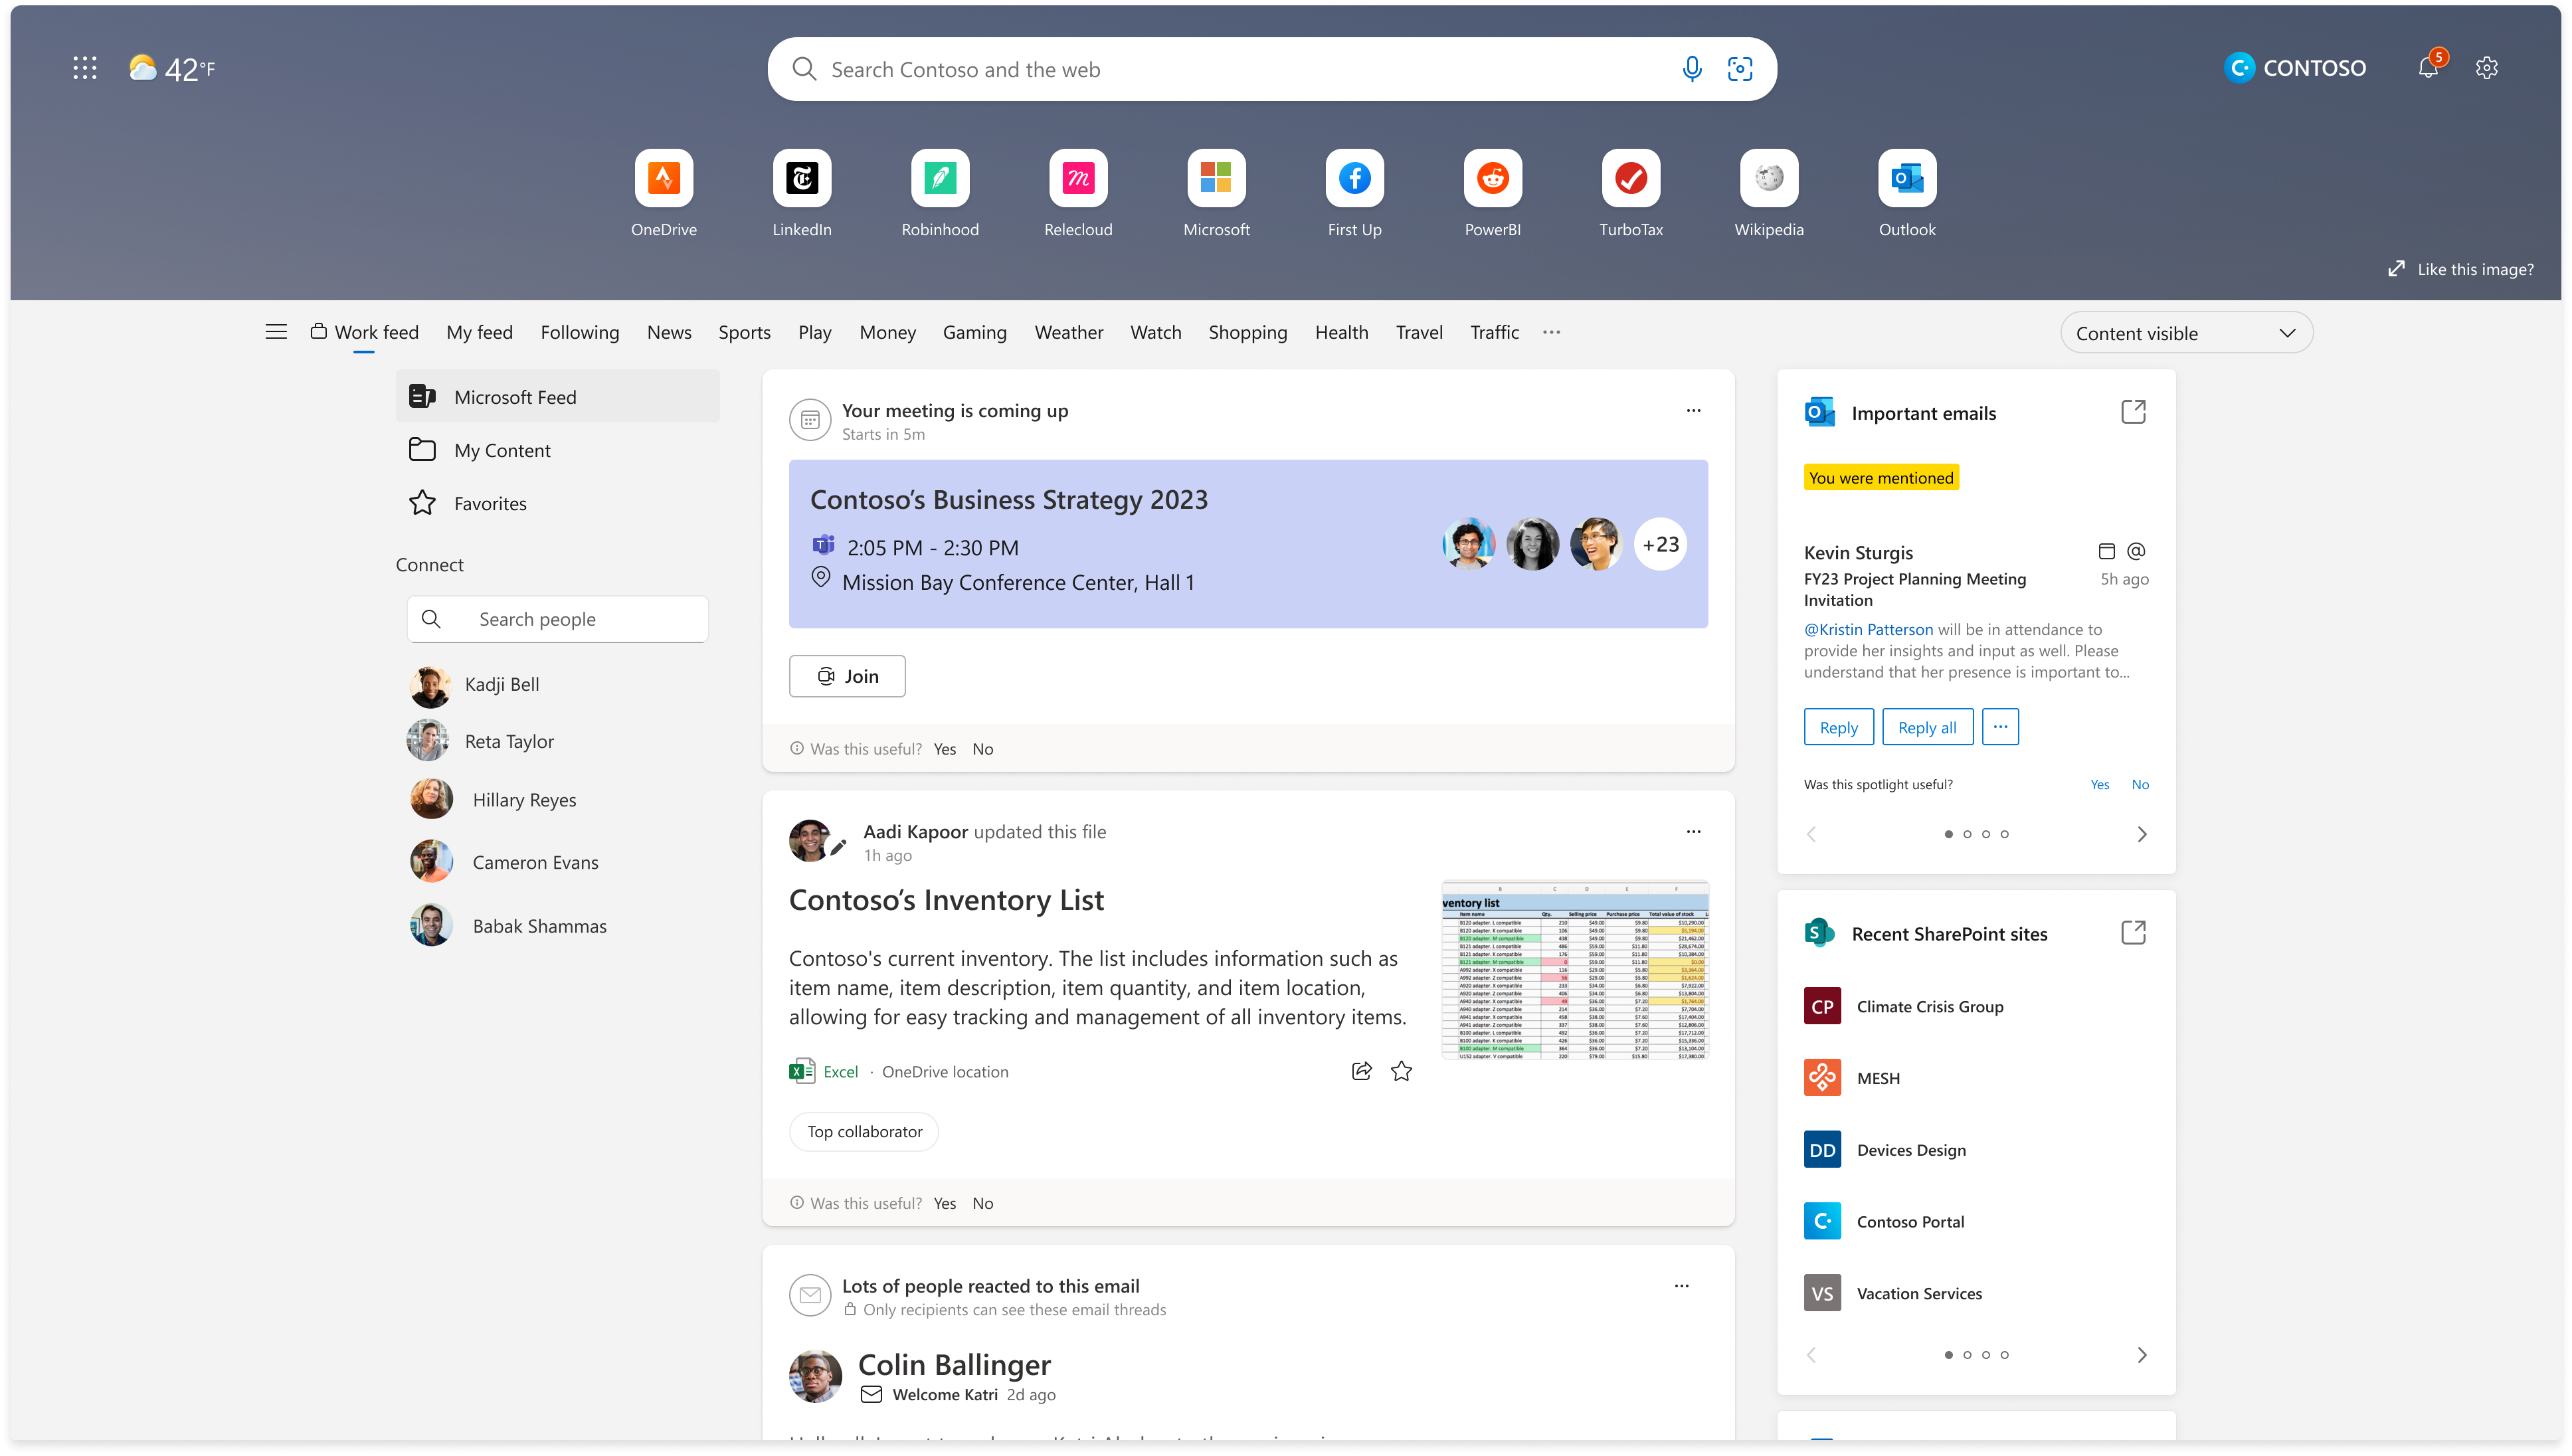2572x1456 pixels.
Task: Show more feed categories after Traffic
Action: click(x=1551, y=332)
